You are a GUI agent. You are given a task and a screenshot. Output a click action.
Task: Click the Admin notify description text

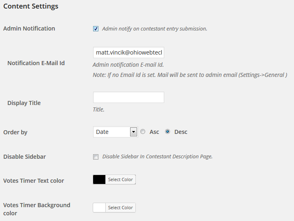(x=155, y=29)
